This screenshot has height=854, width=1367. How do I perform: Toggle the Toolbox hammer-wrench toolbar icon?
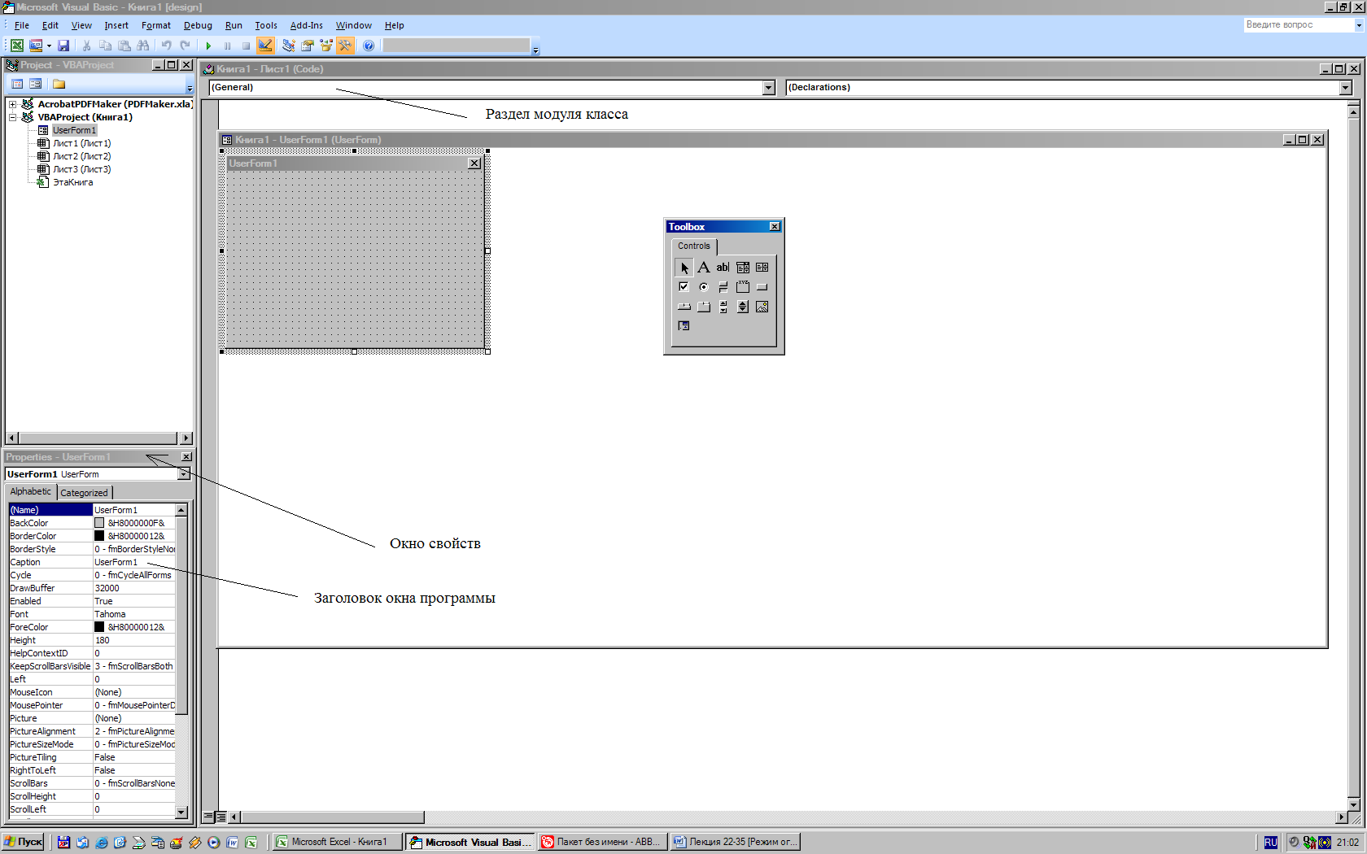click(x=345, y=46)
